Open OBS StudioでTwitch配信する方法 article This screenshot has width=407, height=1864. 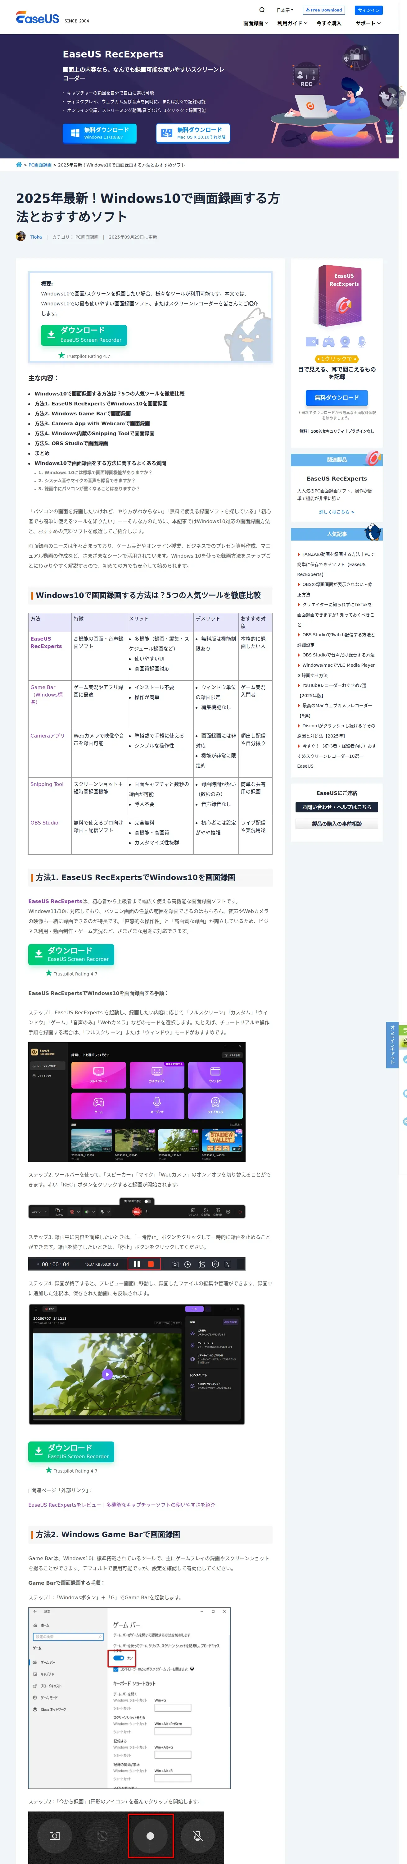336,640
